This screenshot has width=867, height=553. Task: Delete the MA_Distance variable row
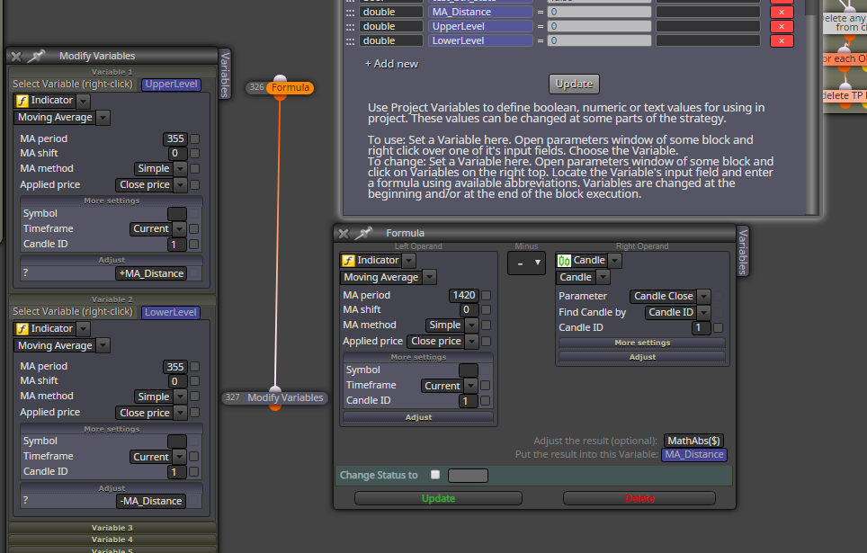click(x=782, y=12)
